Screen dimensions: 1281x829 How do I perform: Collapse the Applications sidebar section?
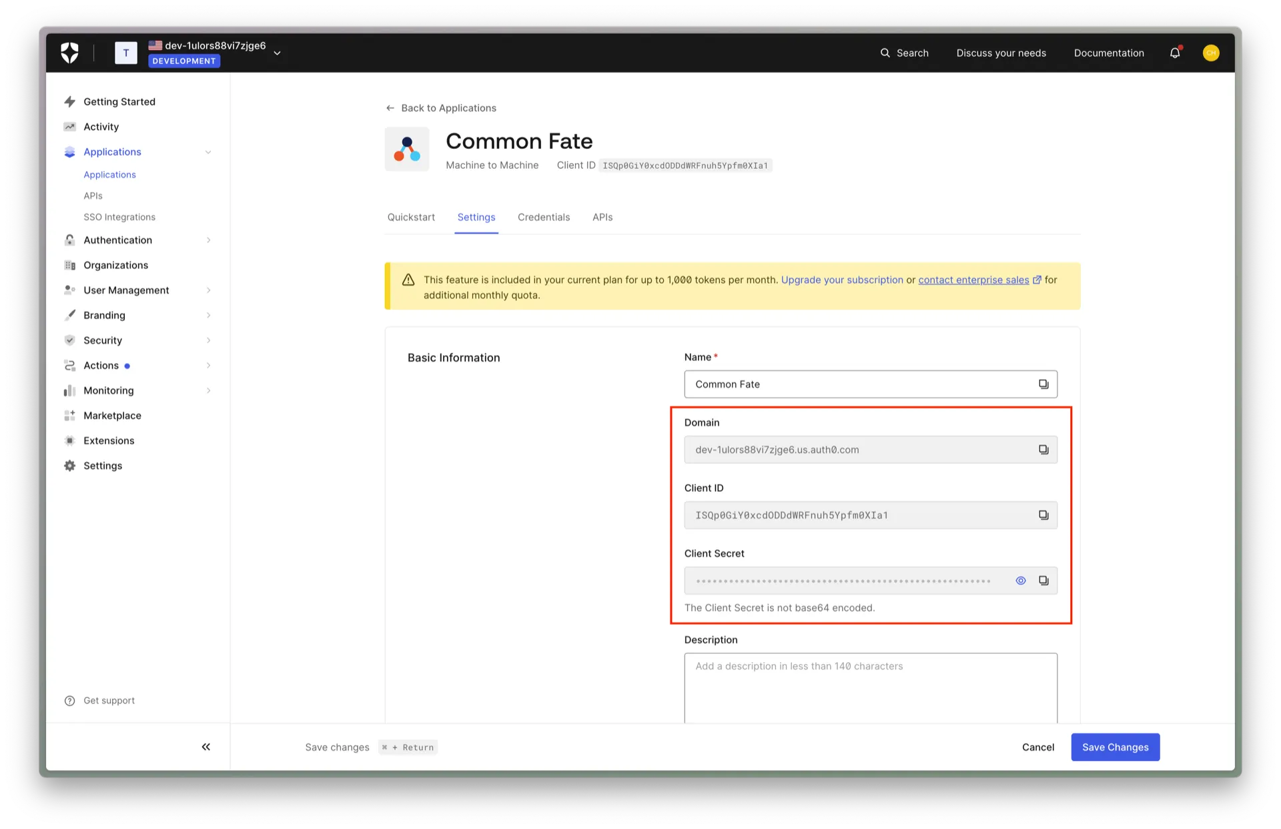tap(208, 152)
